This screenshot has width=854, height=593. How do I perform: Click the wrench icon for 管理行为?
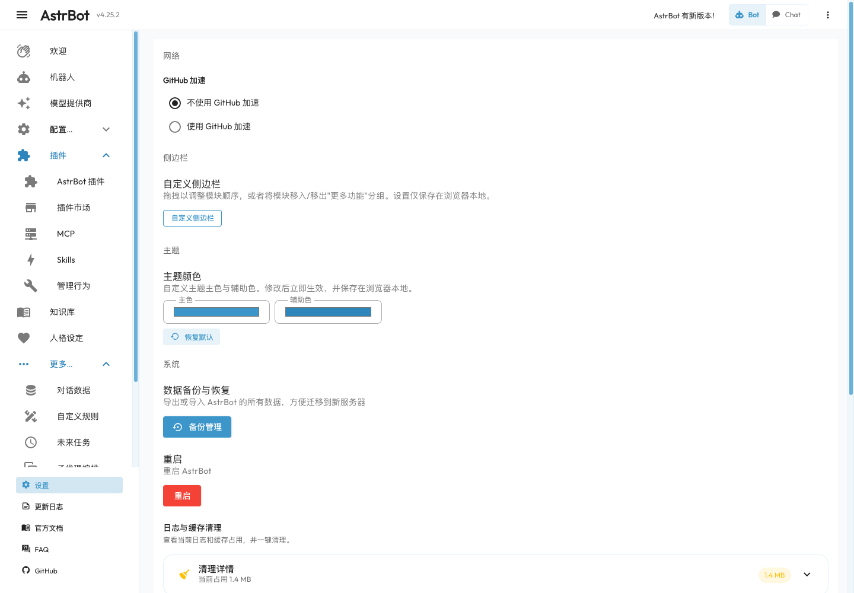[31, 286]
